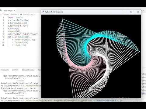
Task: Select the Turtle 11.py editor tab
Action: (8, 10)
